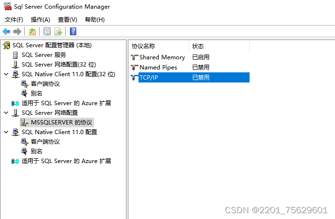
Task: Select SQL Server 服务 in the tree
Action: (44, 55)
